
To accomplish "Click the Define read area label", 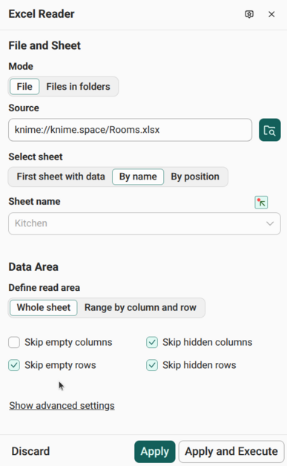I will (44, 288).
